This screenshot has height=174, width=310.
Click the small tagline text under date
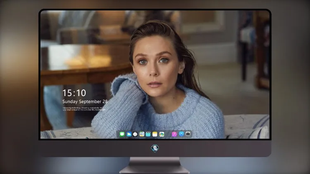tap(84, 109)
